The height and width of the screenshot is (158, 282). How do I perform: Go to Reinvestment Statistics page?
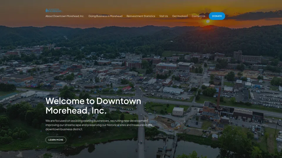point(141,16)
